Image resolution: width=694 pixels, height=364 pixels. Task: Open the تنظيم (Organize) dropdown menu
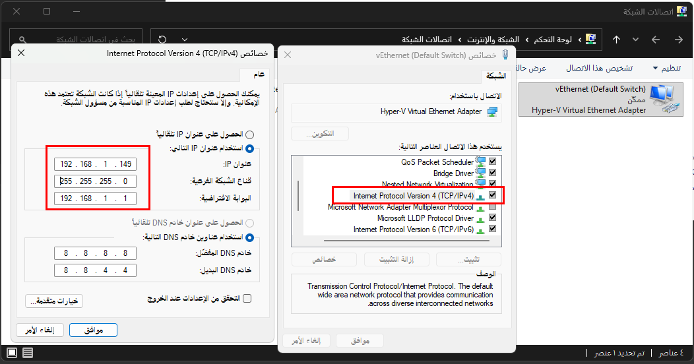[x=668, y=68]
